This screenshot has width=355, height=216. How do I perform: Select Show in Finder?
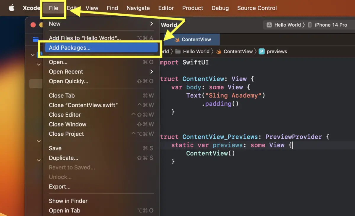point(101,201)
